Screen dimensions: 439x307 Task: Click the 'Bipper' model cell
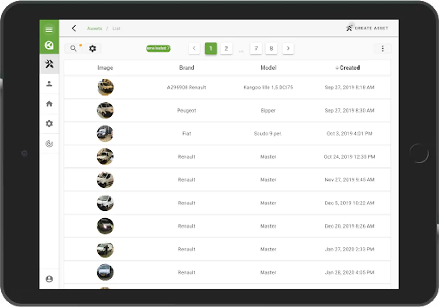268,111
